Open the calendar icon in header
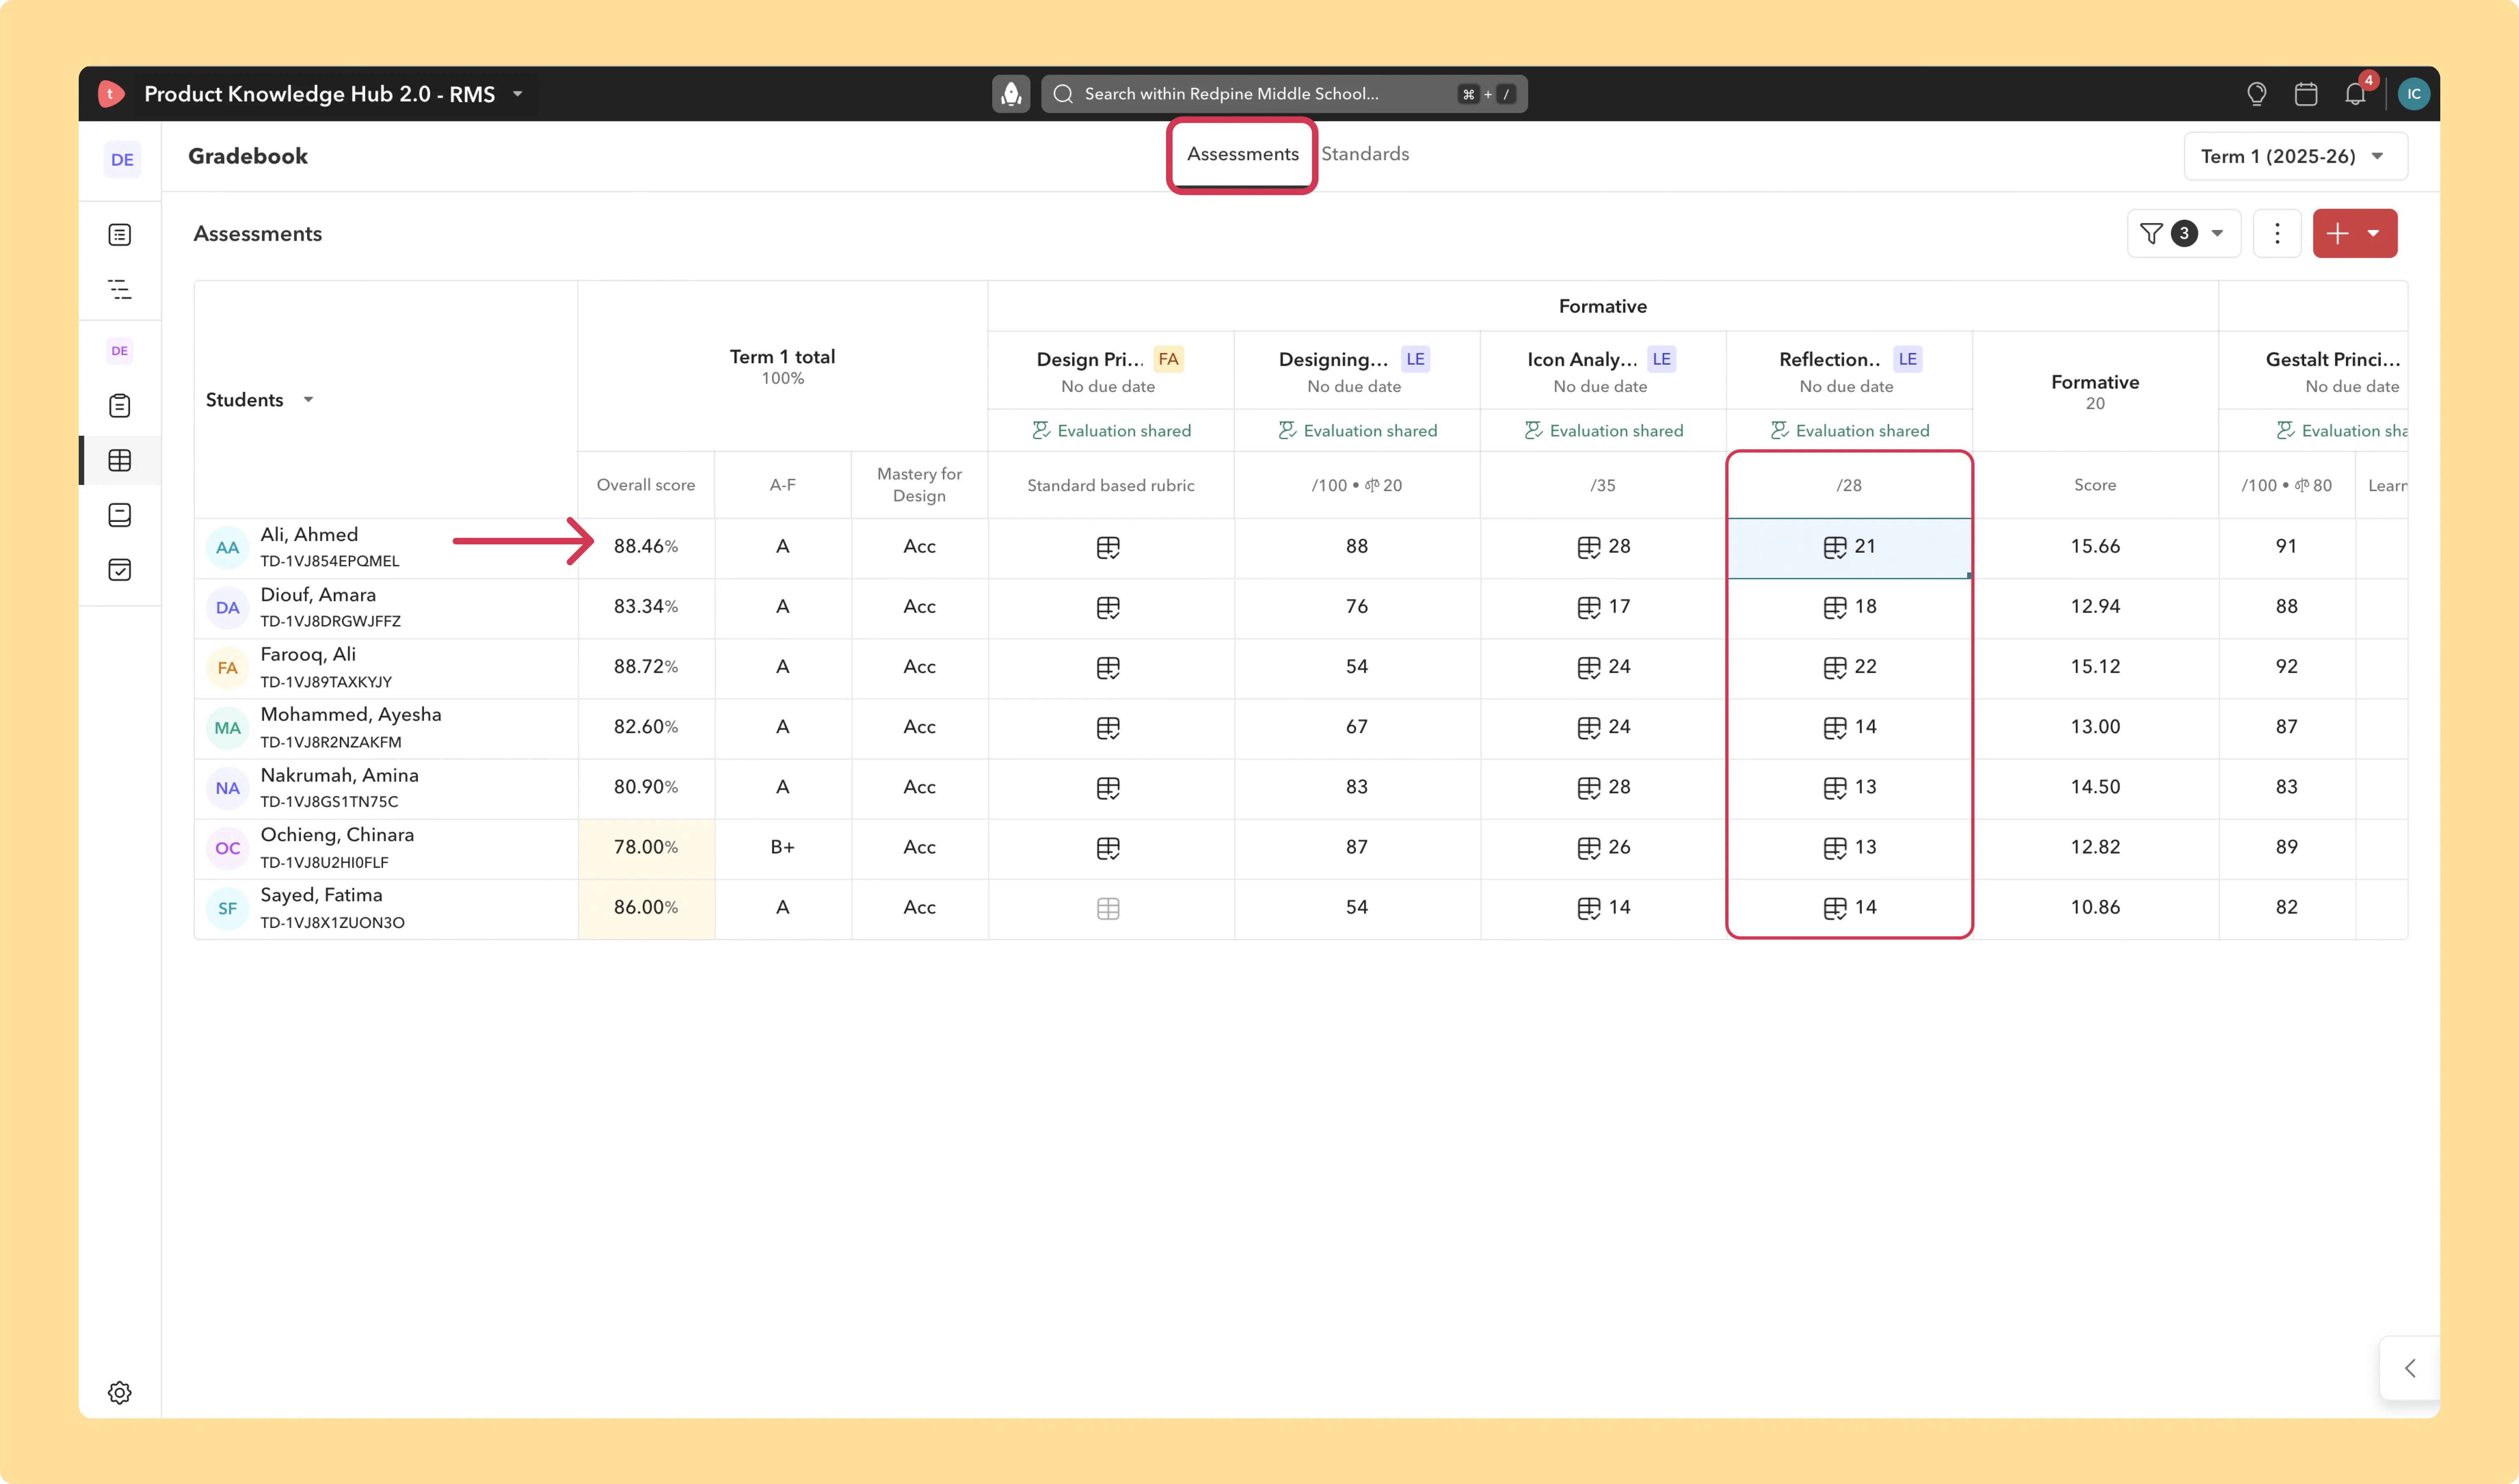2519x1484 pixels. point(2306,94)
